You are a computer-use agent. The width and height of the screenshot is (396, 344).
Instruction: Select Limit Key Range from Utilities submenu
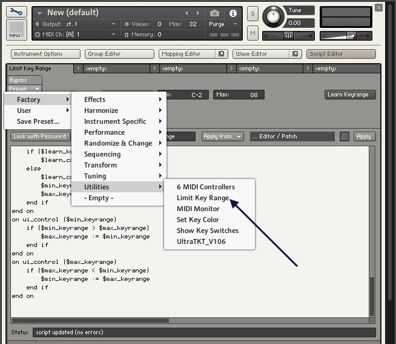[x=202, y=198]
